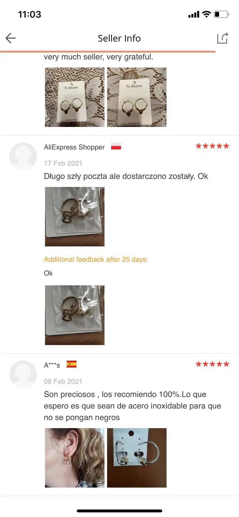Tap the A***s username
The width and height of the screenshot is (239, 517).
tap(52, 365)
